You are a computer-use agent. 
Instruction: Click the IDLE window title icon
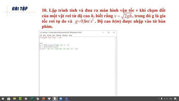[41, 33]
